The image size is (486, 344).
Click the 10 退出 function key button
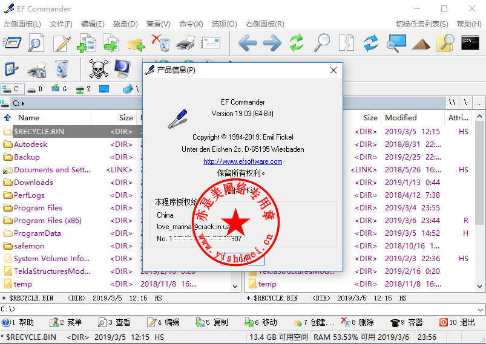457,322
